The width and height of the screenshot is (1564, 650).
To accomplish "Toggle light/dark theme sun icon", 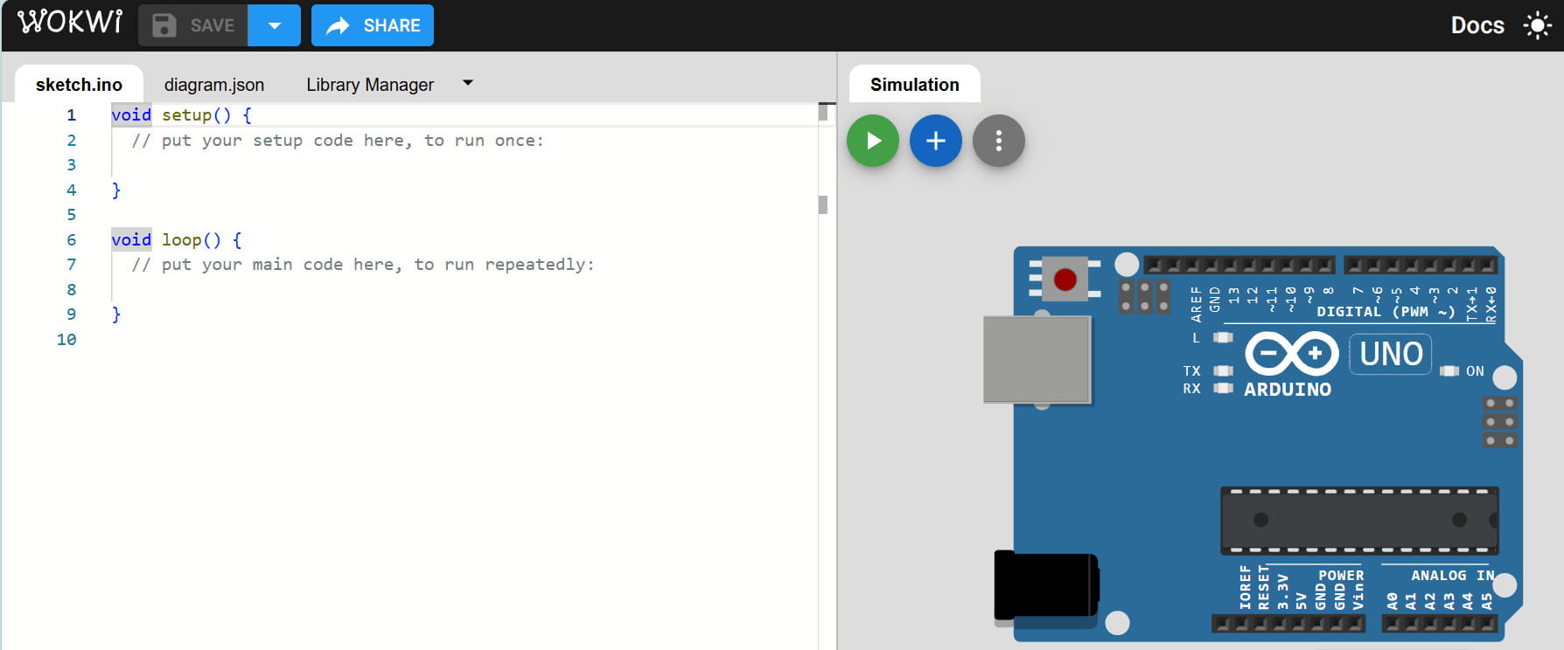I will (1537, 25).
